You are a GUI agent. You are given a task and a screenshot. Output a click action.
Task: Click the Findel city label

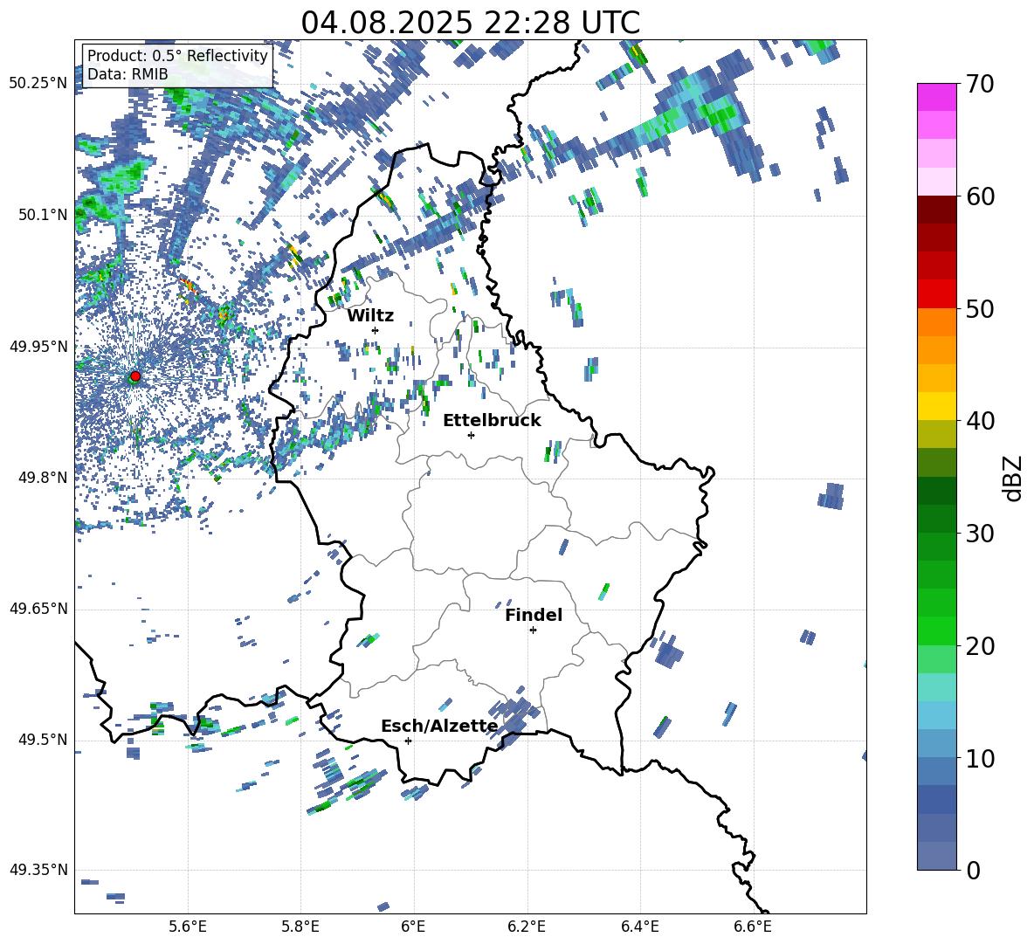coord(534,615)
